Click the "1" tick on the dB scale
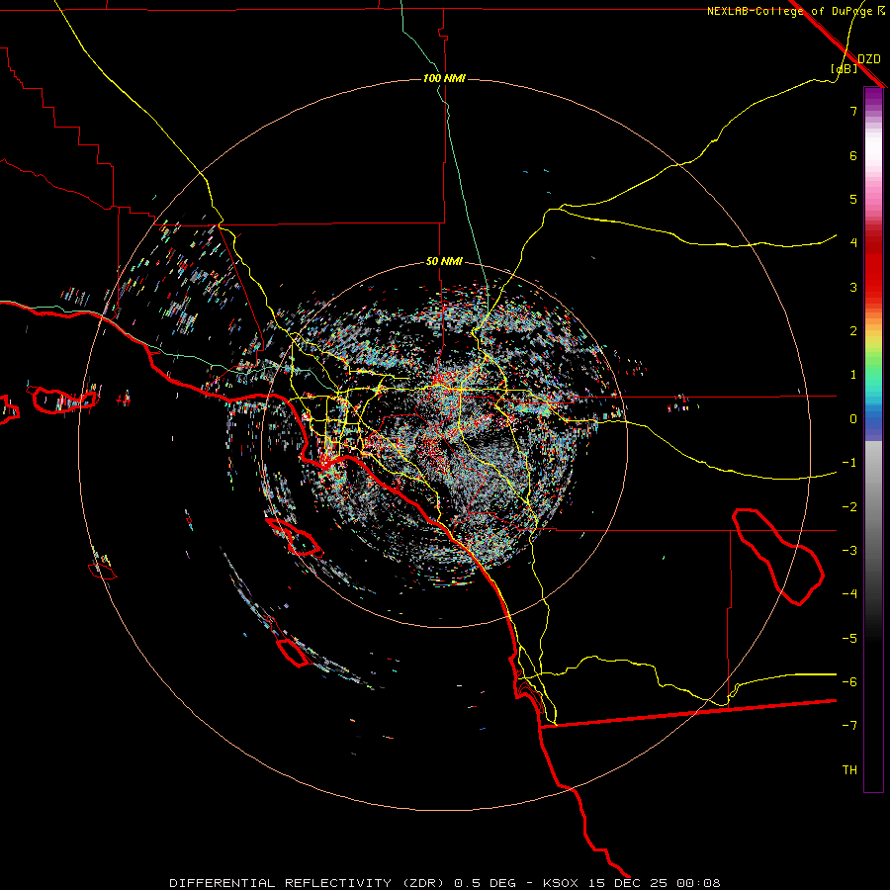The width and height of the screenshot is (890, 890). [853, 375]
